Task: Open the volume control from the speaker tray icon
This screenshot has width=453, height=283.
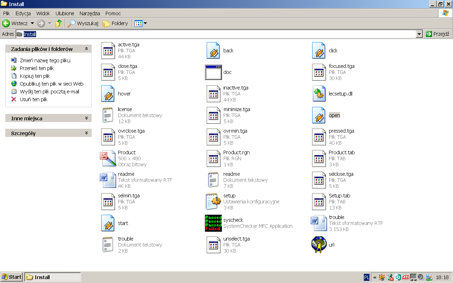Action: pos(420,277)
